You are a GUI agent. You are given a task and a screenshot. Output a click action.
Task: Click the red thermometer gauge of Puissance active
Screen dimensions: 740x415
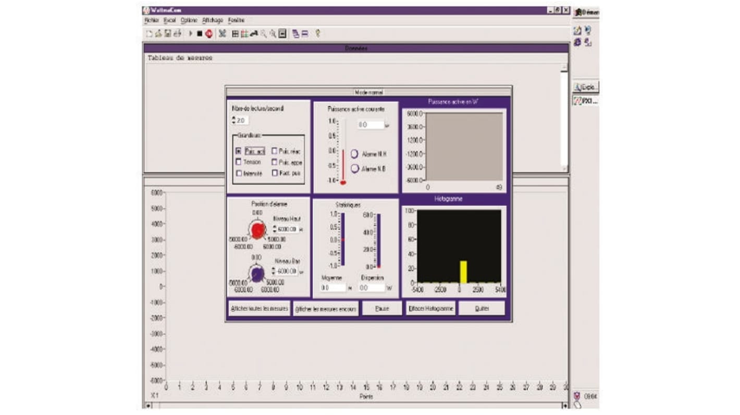(x=343, y=152)
